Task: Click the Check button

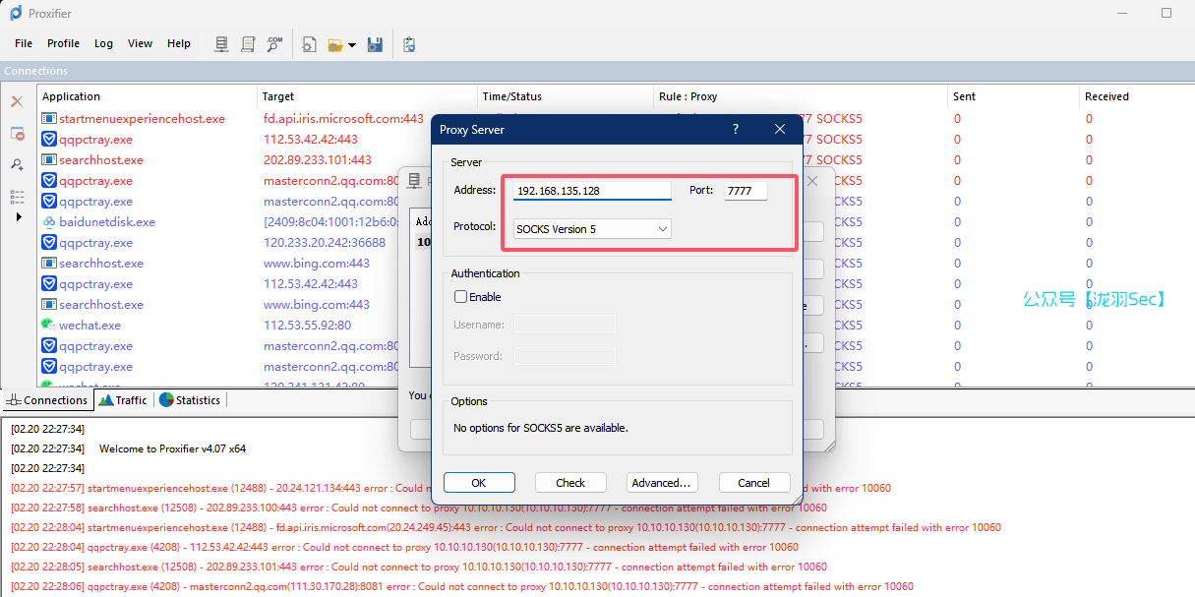Action: click(x=570, y=483)
